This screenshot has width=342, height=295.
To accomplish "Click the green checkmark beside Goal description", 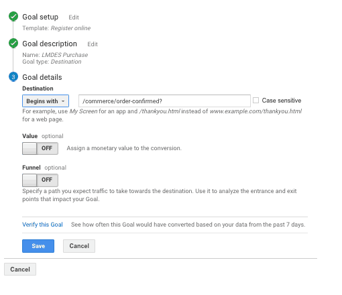I will [x=13, y=43].
